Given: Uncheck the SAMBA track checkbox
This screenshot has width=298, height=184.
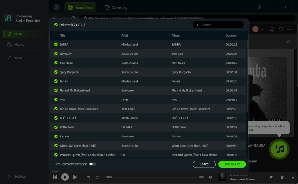Looking at the screenshot, I should point(55,44).
